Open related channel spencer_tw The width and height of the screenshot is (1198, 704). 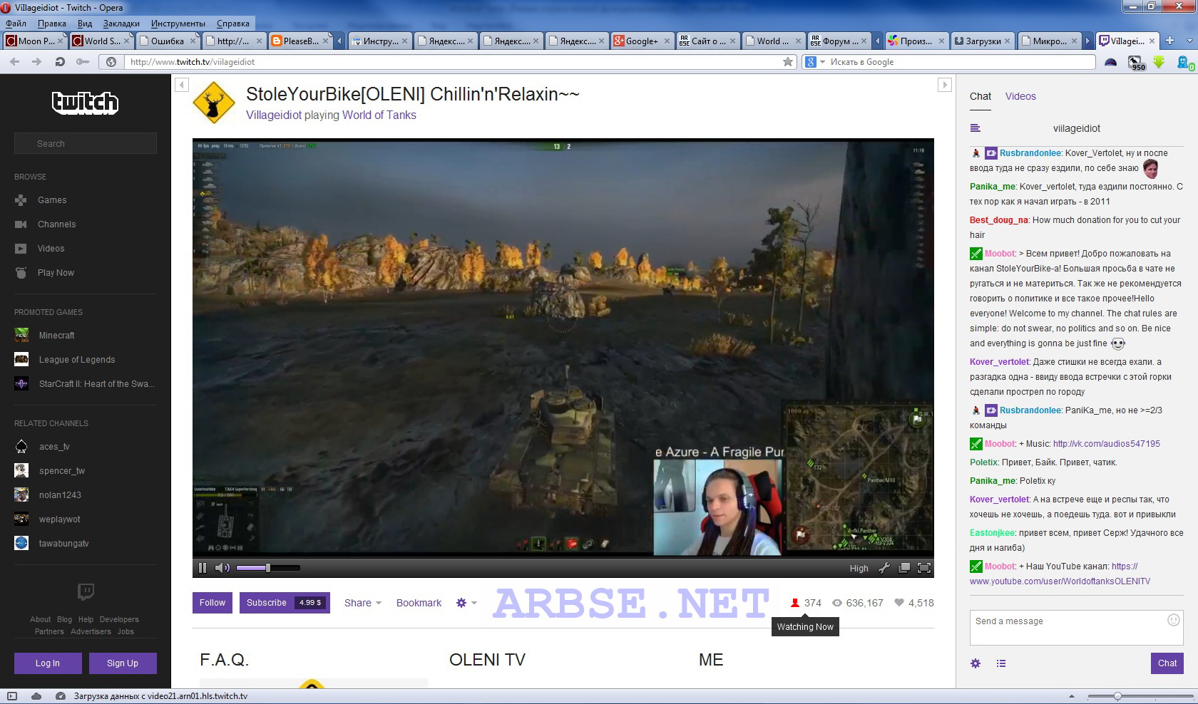pos(62,471)
